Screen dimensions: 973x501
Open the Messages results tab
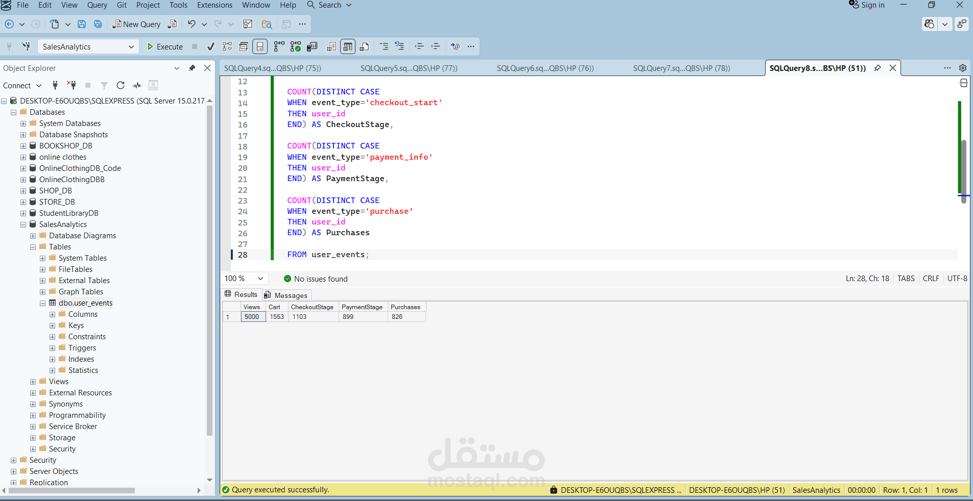(x=286, y=295)
